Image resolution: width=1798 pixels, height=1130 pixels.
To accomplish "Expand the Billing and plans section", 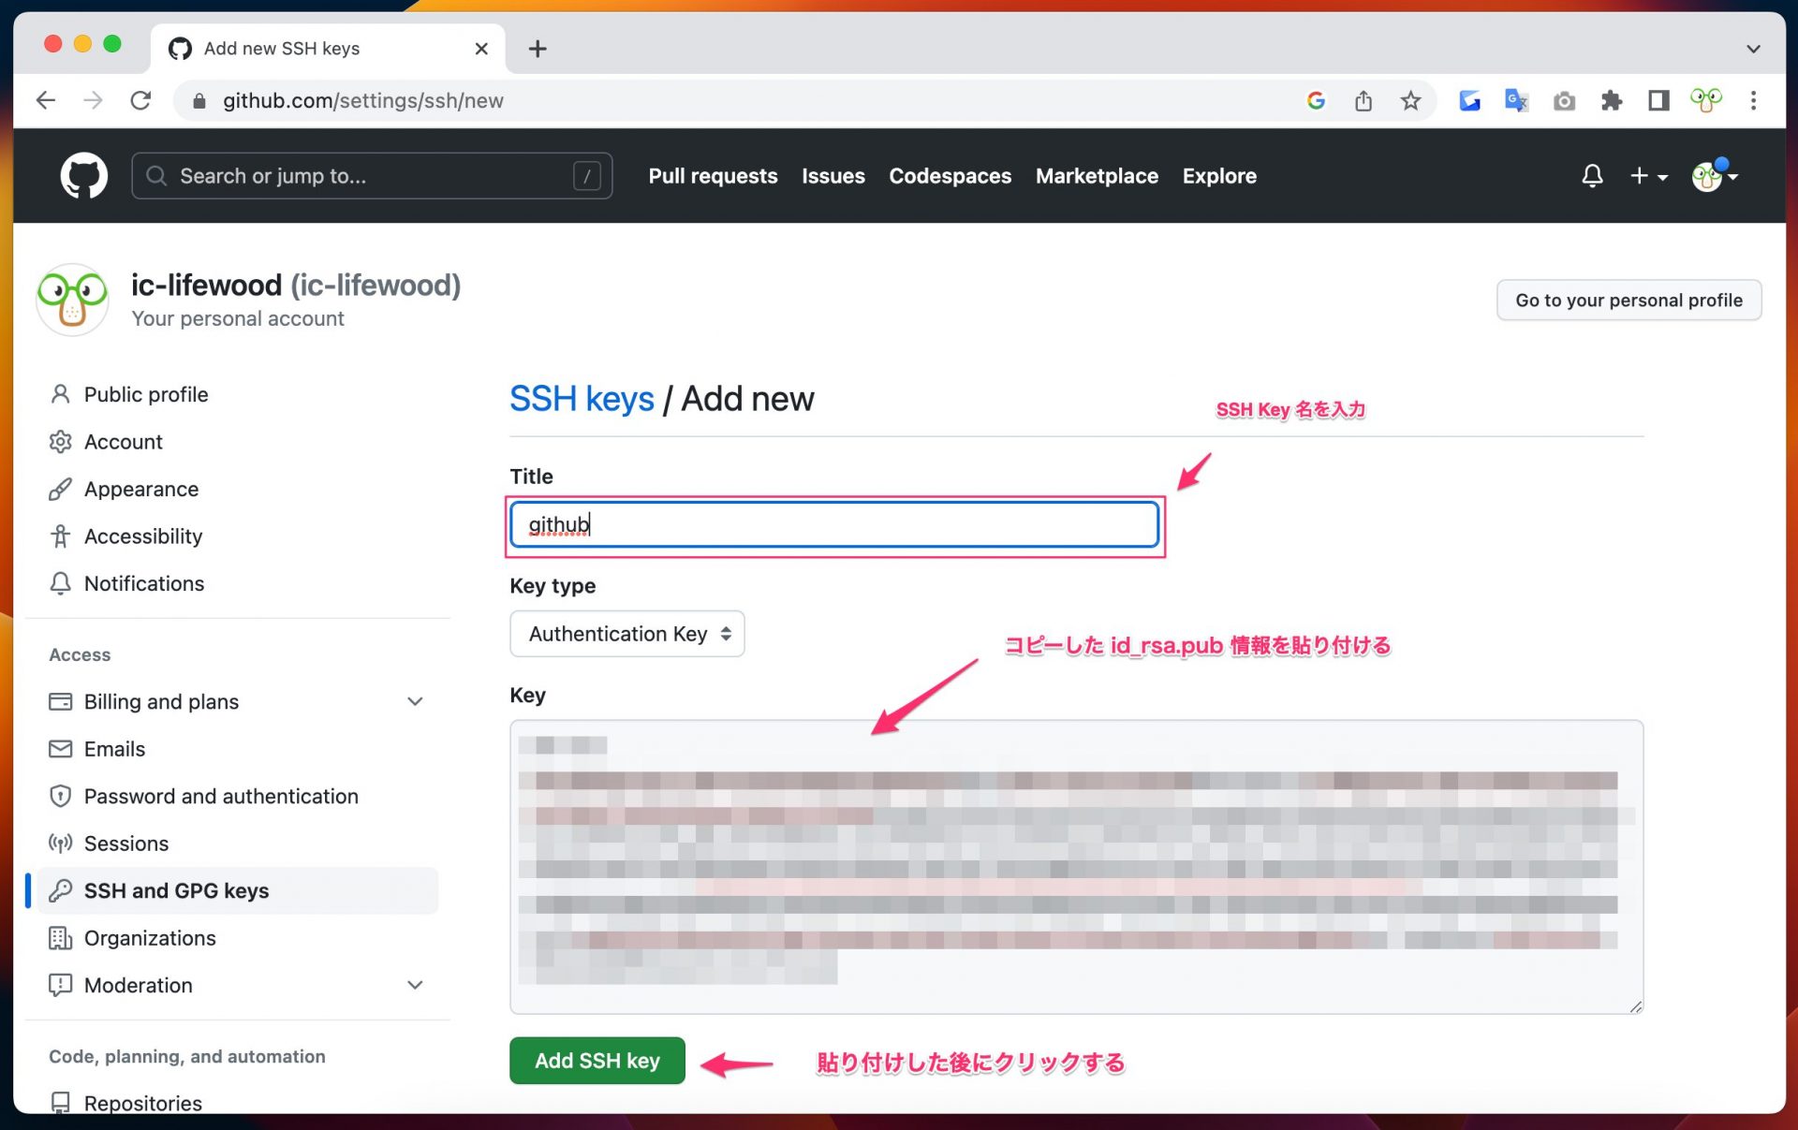I will (415, 701).
